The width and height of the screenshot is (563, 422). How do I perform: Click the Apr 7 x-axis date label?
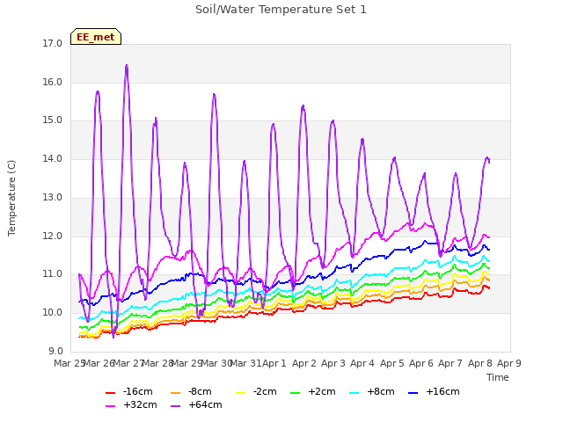(450, 363)
